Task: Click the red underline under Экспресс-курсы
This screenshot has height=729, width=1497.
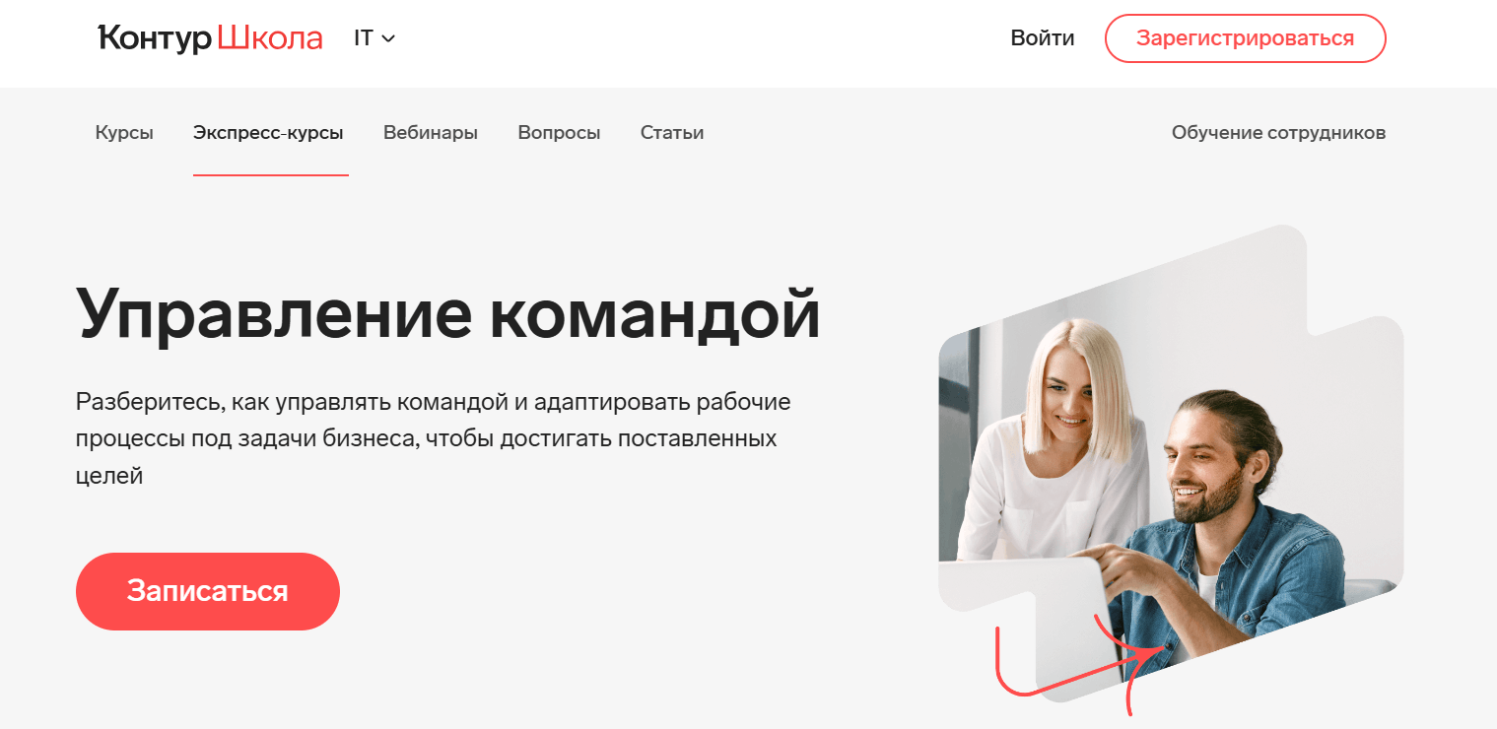Action: (x=271, y=174)
